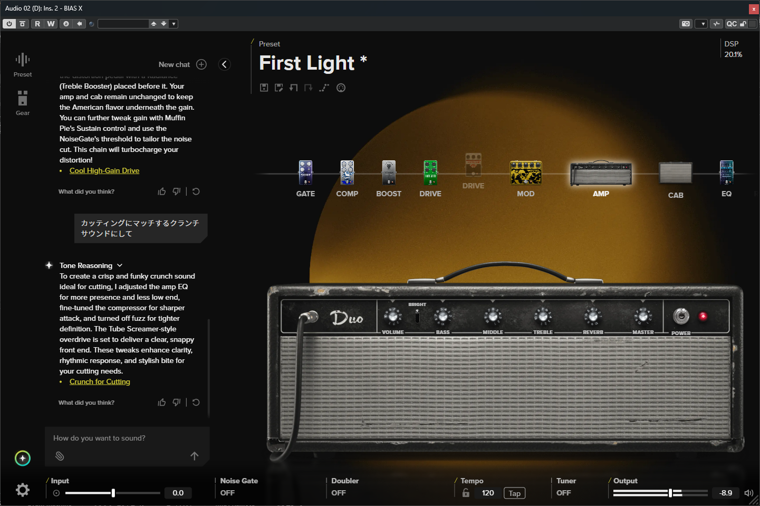Image resolution: width=760 pixels, height=506 pixels.
Task: Click the tempo value 120 field
Action: tap(488, 493)
